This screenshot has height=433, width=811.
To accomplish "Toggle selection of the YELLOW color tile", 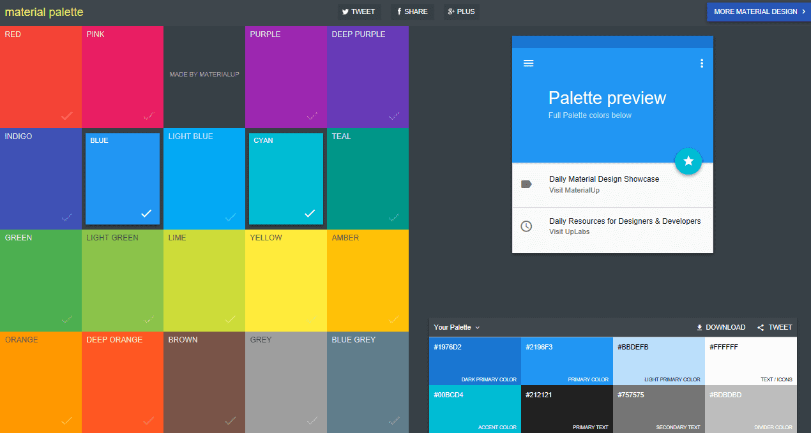I will [x=286, y=281].
